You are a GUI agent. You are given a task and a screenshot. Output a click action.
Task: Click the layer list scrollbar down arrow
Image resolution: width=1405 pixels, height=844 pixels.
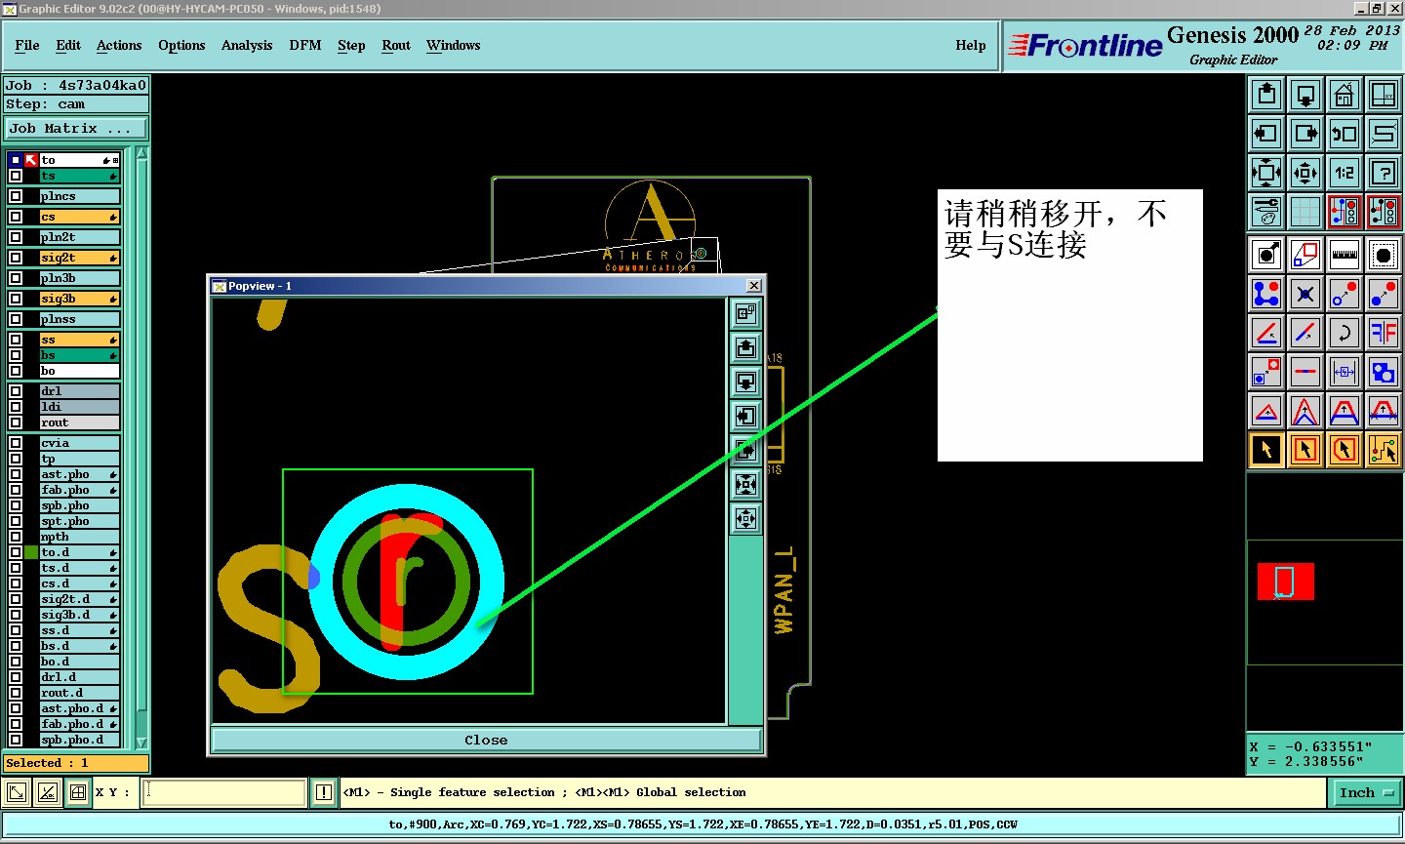(141, 743)
